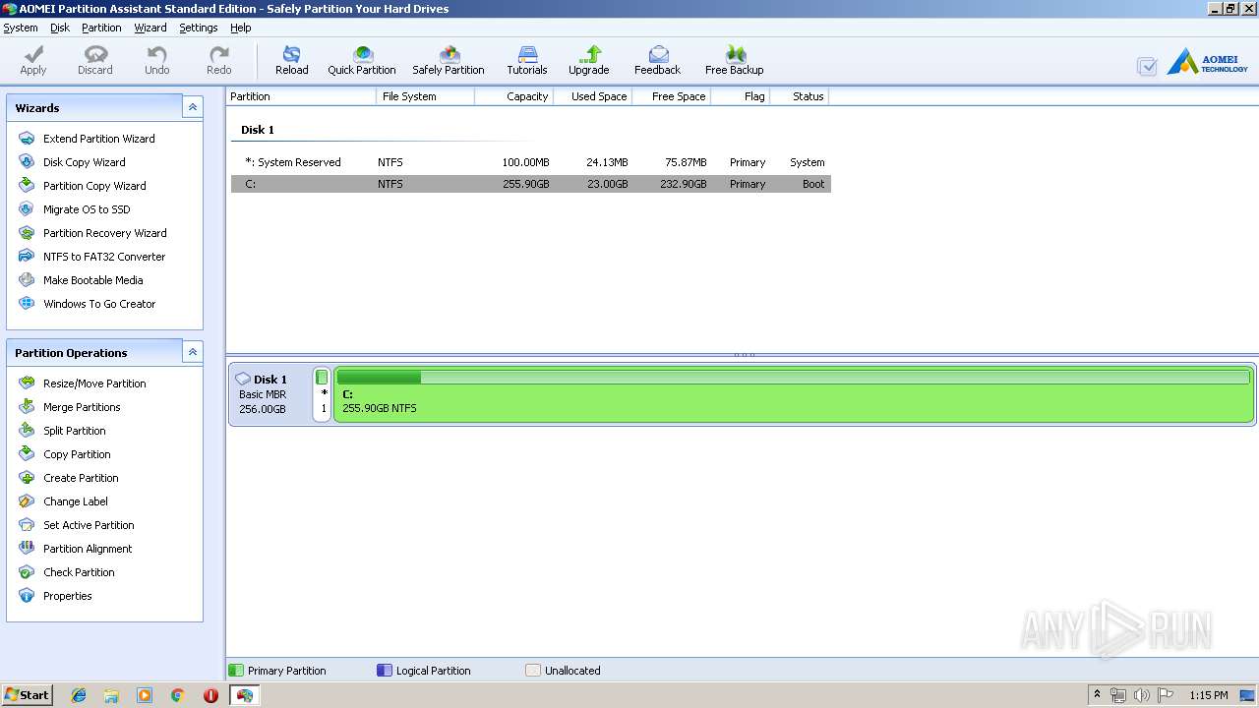Open the Settings menu

pos(199,28)
